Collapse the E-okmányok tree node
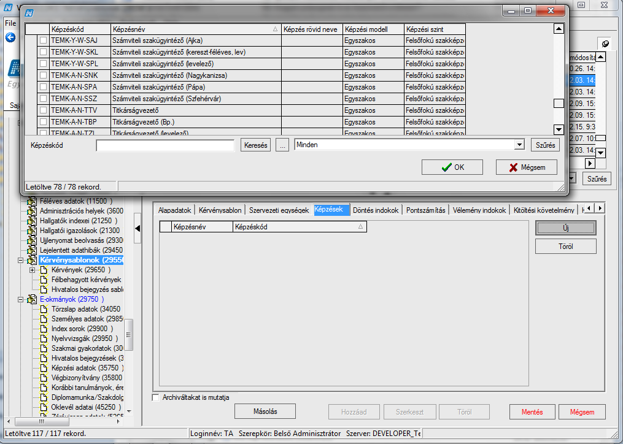This screenshot has width=623, height=444. 21,300
